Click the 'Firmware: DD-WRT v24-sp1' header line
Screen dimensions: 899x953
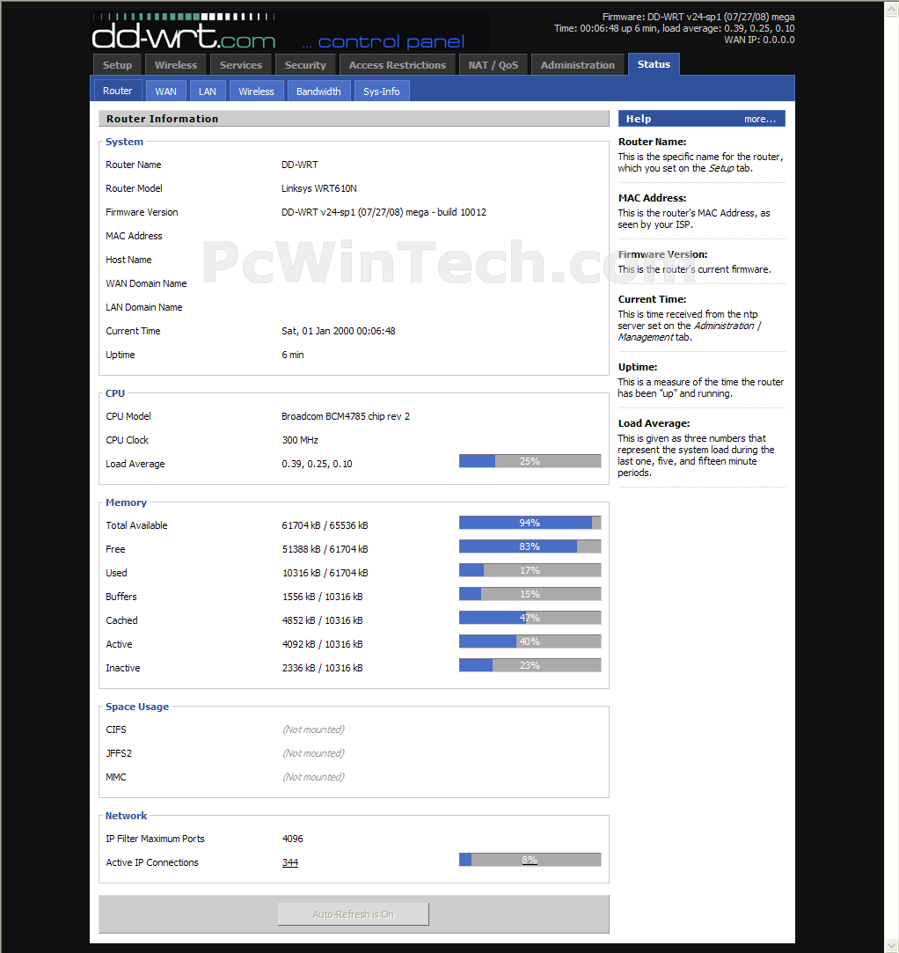(x=698, y=17)
